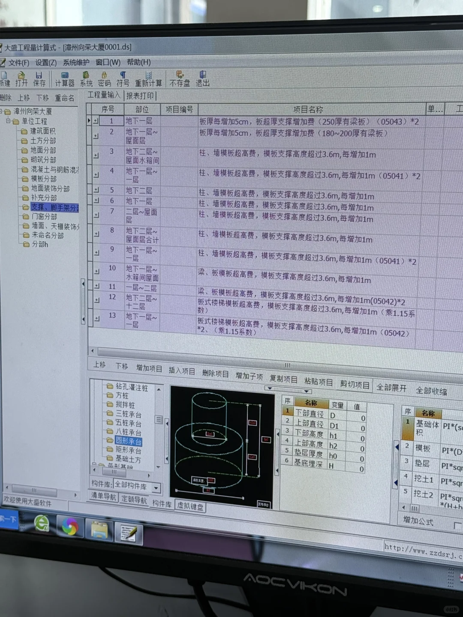Click the 复制项目 button
This screenshot has height=617, width=463.
(x=283, y=379)
